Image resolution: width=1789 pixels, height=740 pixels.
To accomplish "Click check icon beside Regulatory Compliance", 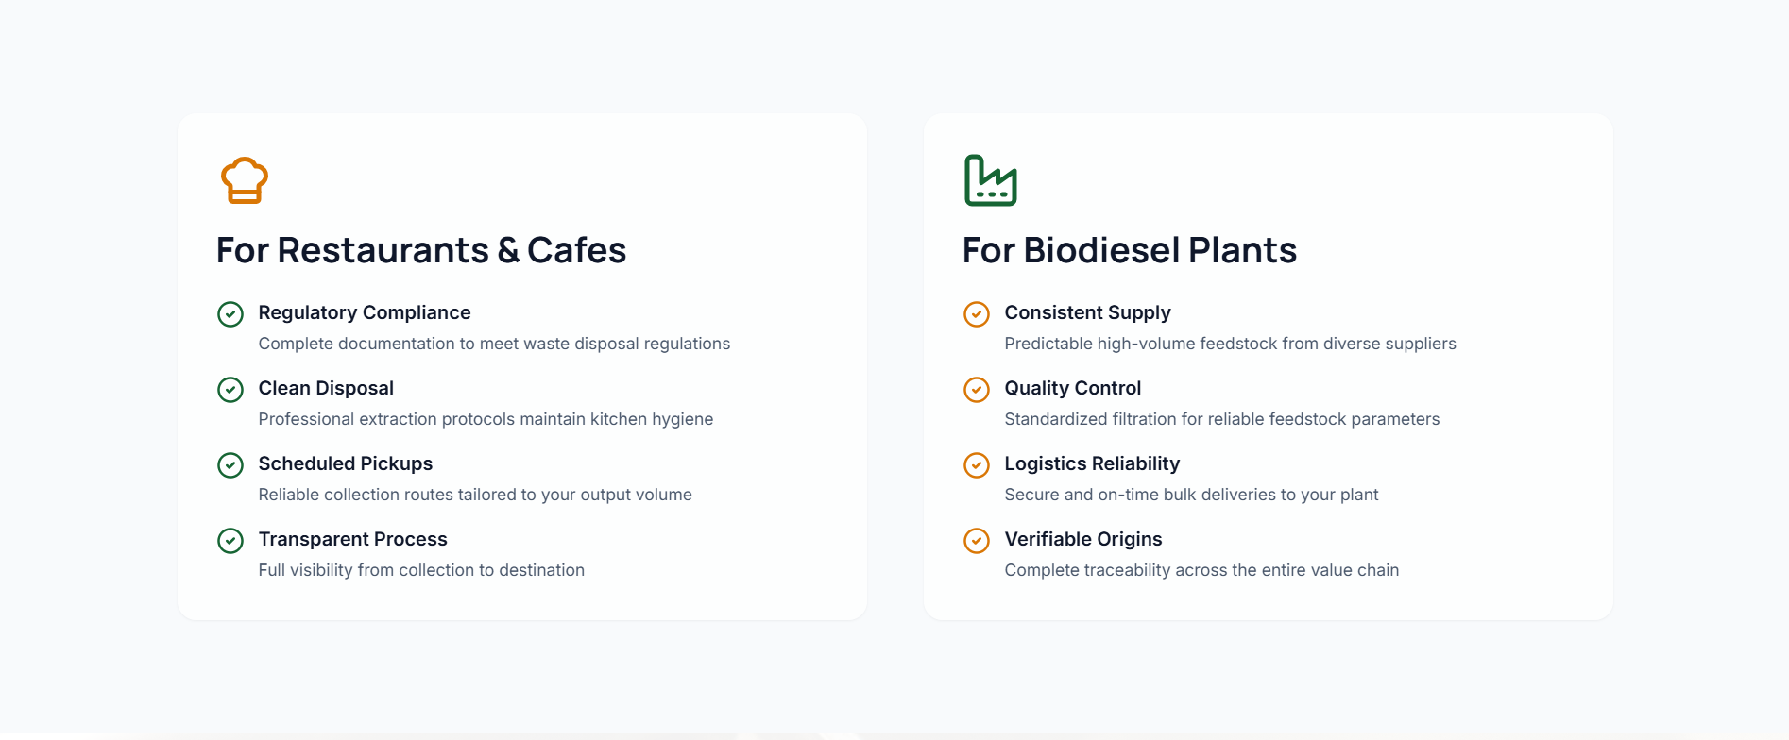I will (230, 314).
